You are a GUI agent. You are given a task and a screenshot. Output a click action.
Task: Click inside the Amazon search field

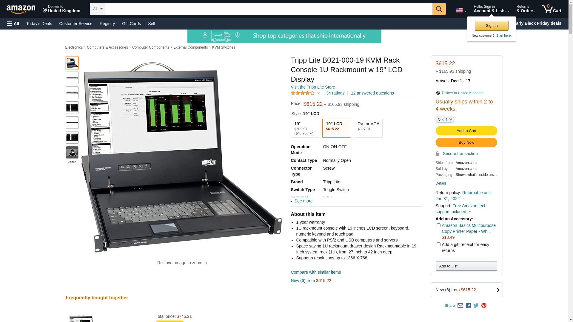[269, 9]
